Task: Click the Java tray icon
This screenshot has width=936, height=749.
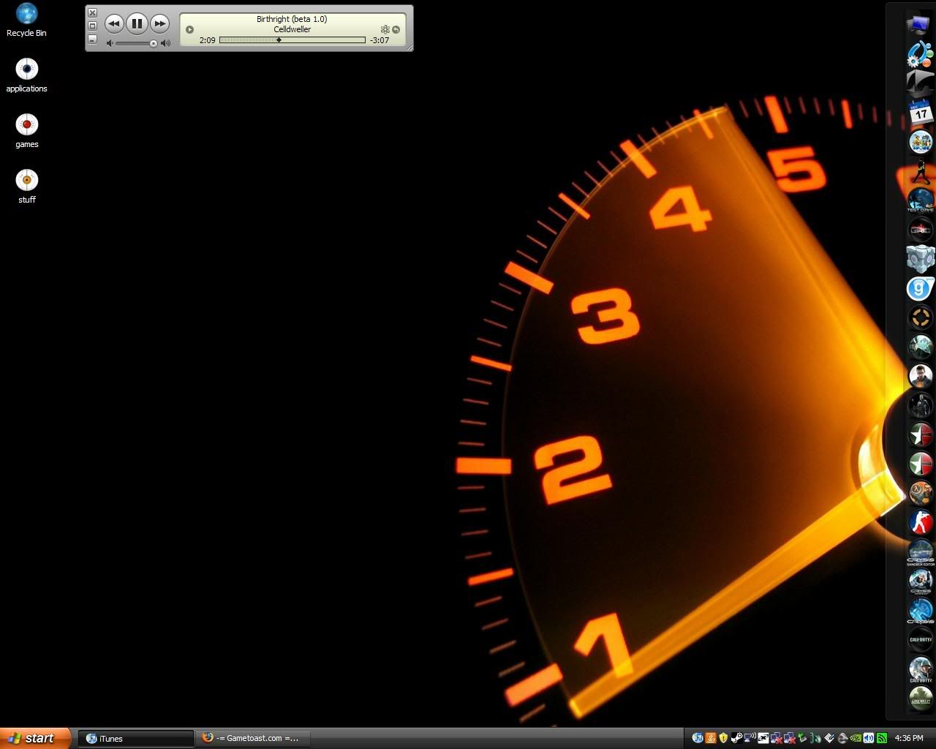Action: (711, 738)
